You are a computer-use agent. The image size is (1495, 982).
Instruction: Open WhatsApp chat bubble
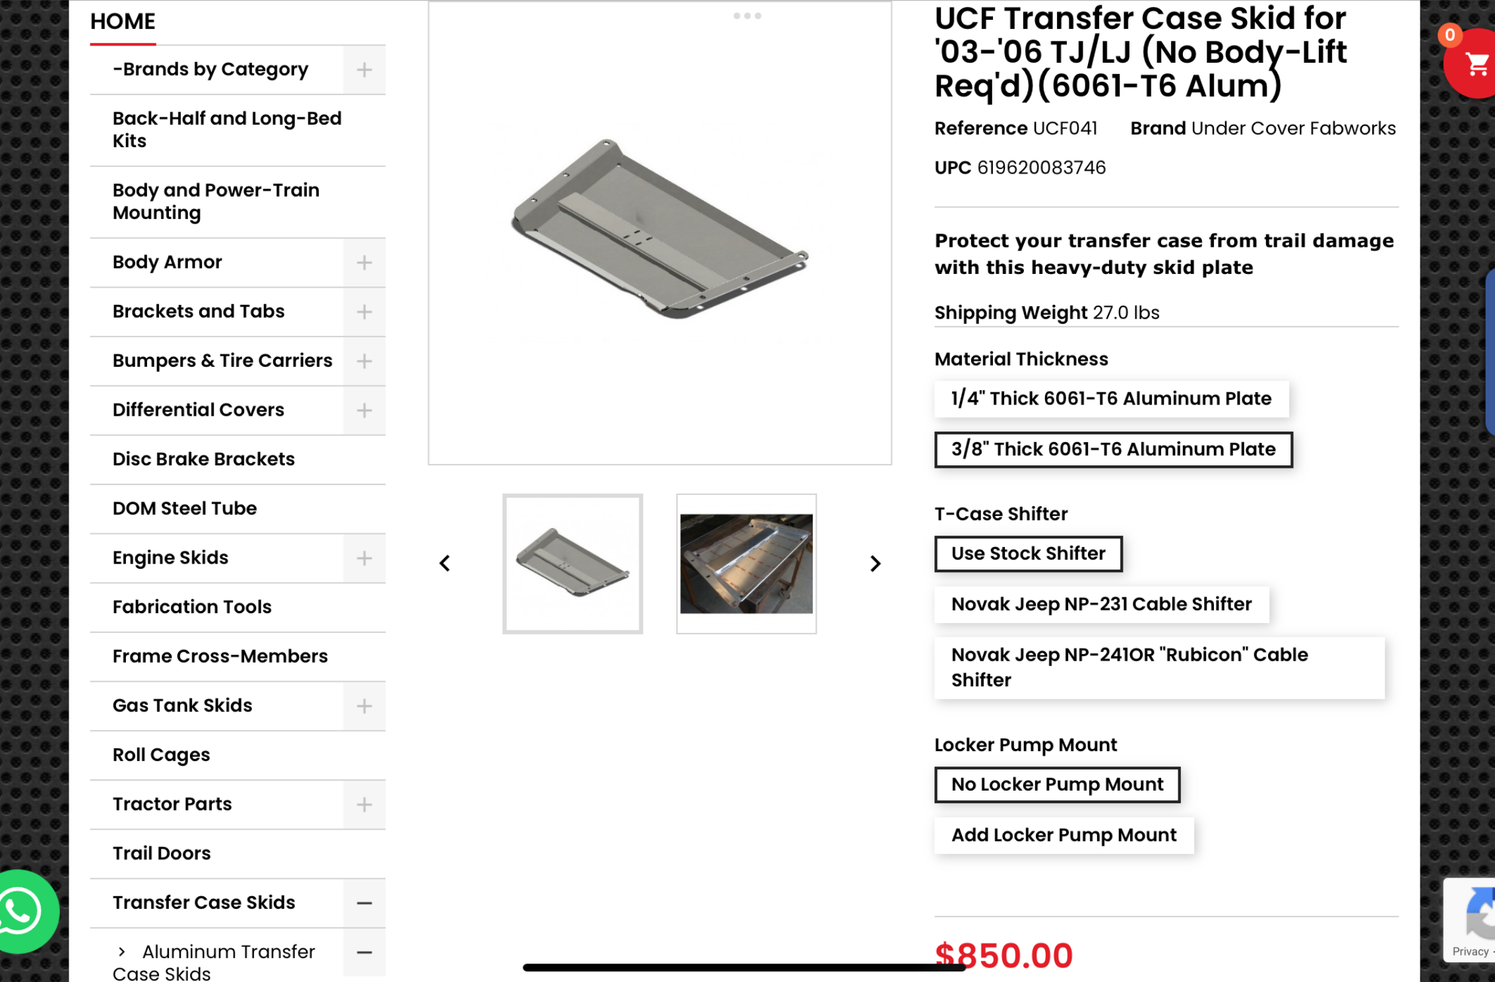[21, 911]
